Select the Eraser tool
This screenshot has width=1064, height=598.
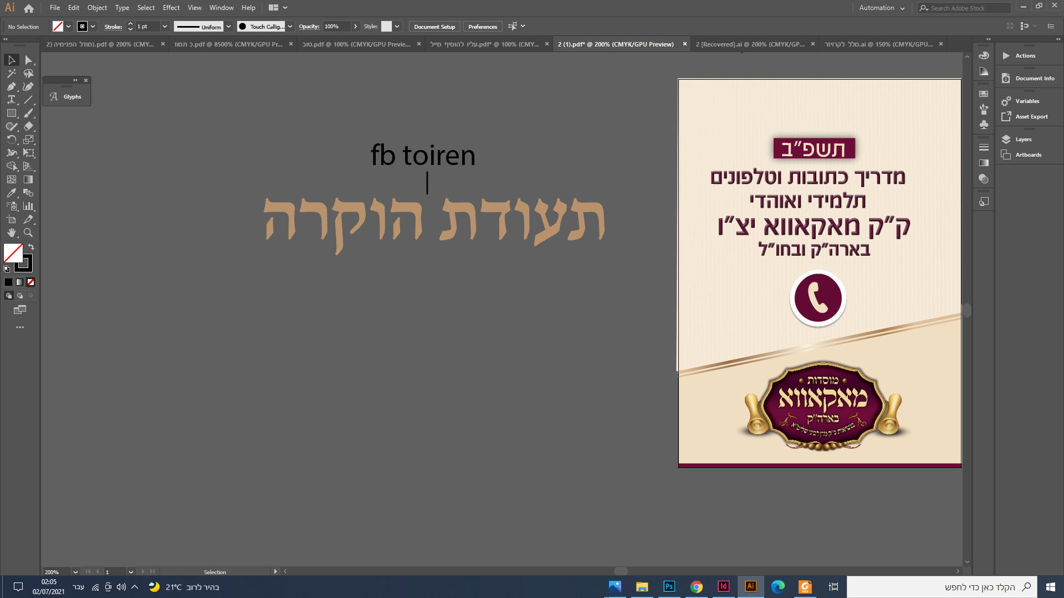[x=28, y=126]
